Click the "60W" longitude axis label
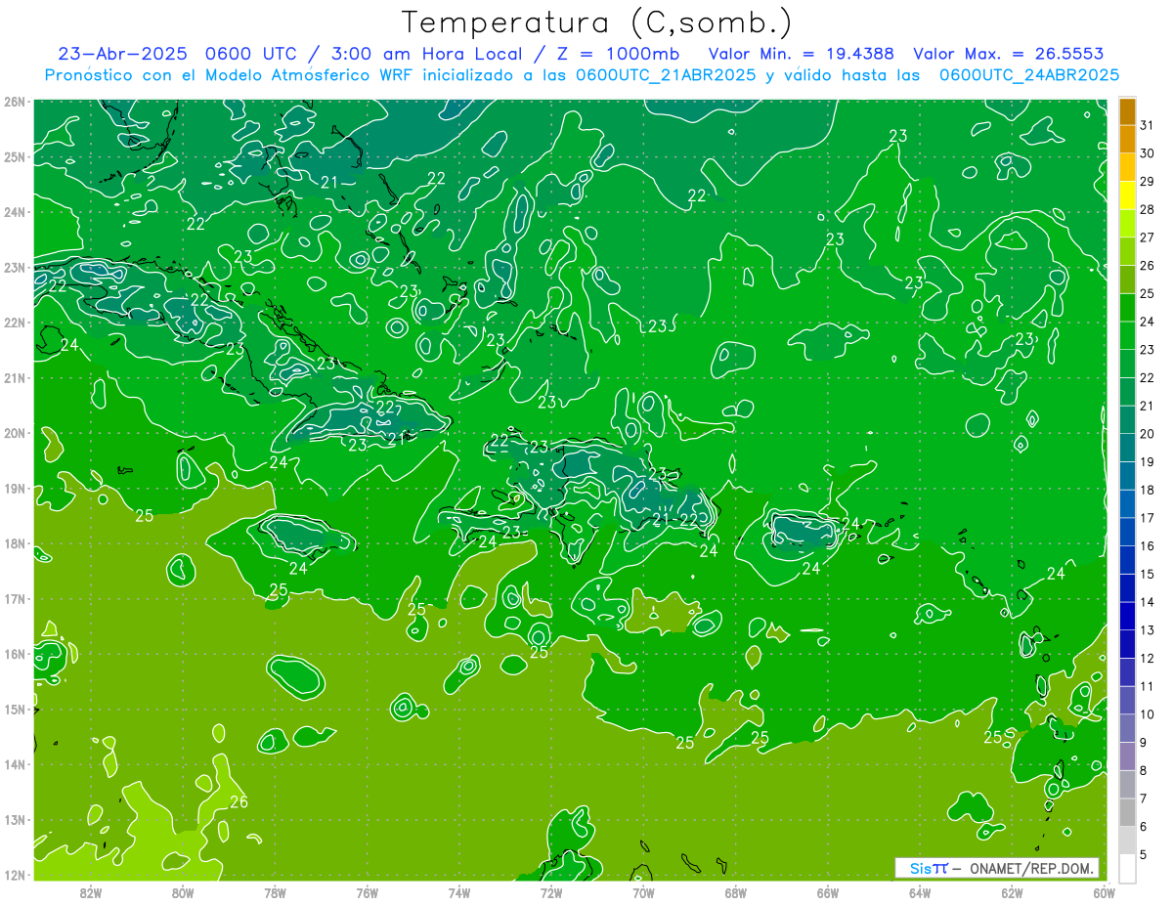Image resolution: width=1173 pixels, height=906 pixels. [1104, 892]
